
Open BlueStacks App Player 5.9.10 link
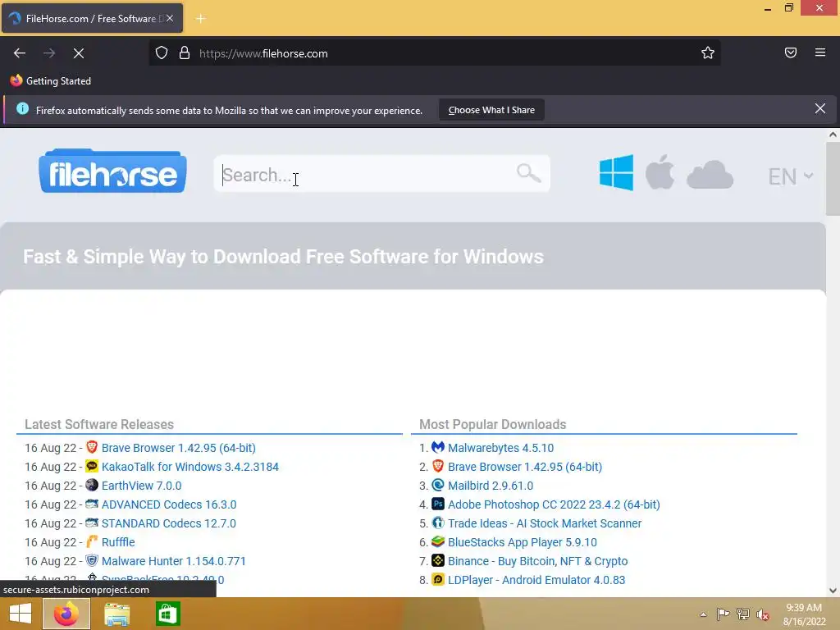pos(522,542)
